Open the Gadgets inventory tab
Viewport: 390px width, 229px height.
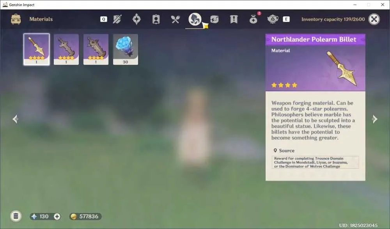(214, 19)
